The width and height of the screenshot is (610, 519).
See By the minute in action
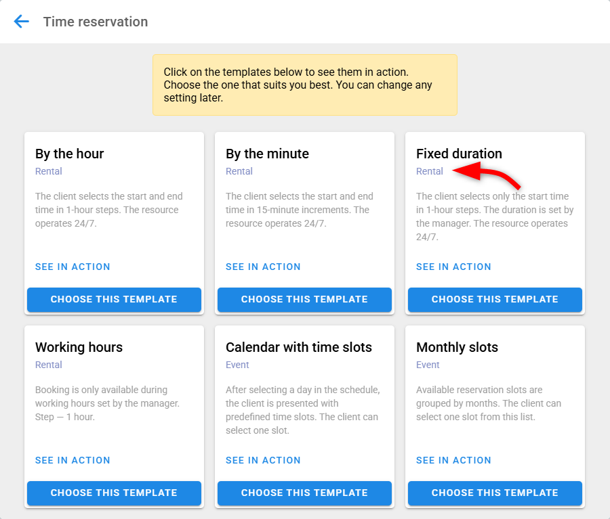coord(263,267)
